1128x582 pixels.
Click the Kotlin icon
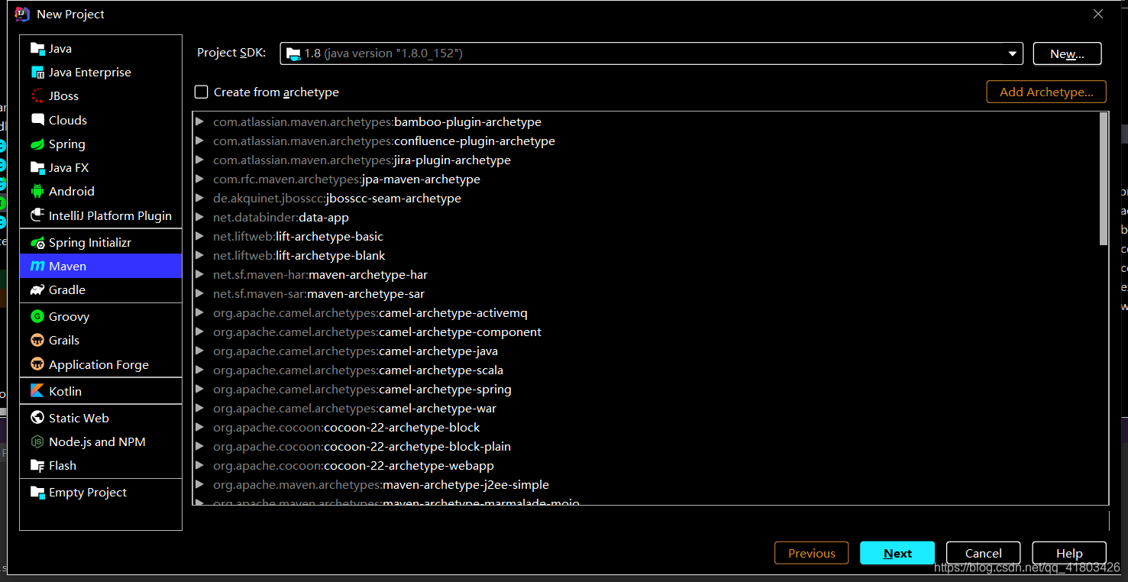click(x=37, y=391)
